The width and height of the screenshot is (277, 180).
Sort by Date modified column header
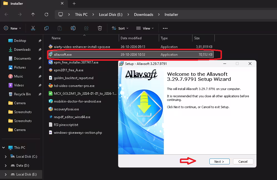point(139,38)
